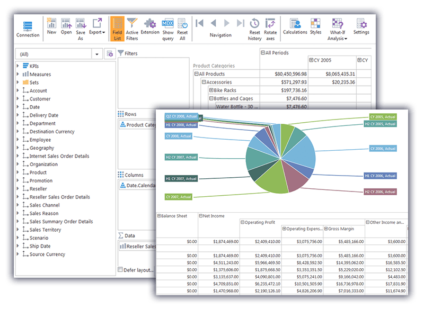The height and width of the screenshot is (310, 424).
Task: Select the Sales Channel dimension
Action: (x=45, y=205)
